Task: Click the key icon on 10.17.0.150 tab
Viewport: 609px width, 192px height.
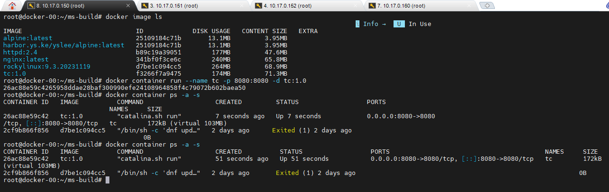Action: pos(31,6)
